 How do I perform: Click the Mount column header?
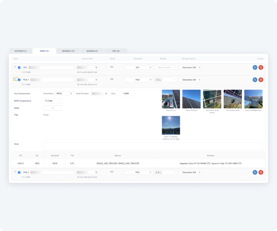118,156
